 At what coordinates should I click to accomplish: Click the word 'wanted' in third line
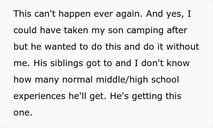[60, 47]
